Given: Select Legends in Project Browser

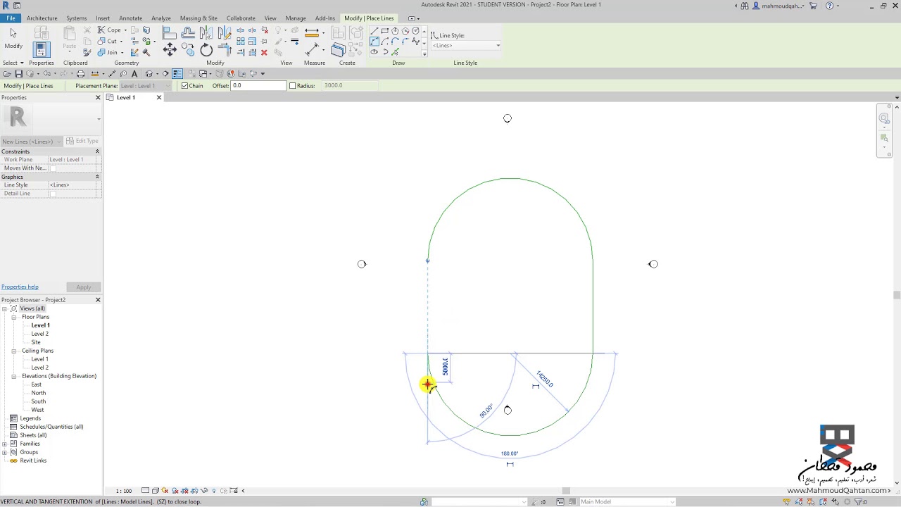Looking at the screenshot, I should point(30,418).
